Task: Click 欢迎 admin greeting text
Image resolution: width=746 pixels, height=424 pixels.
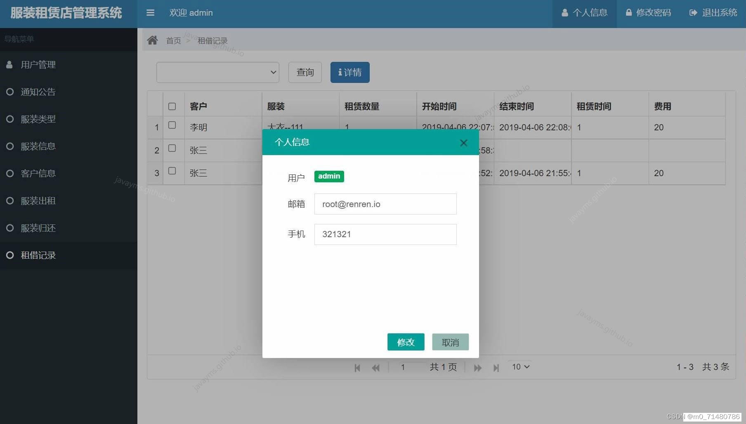Action: coord(191,13)
